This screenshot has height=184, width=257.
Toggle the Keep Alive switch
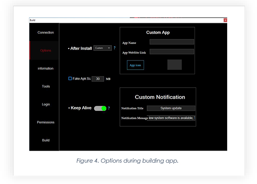[x=100, y=108]
